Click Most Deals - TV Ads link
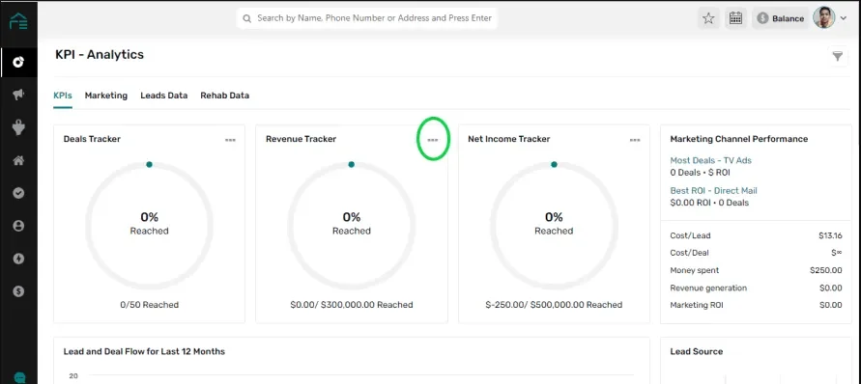The width and height of the screenshot is (861, 384). click(710, 160)
